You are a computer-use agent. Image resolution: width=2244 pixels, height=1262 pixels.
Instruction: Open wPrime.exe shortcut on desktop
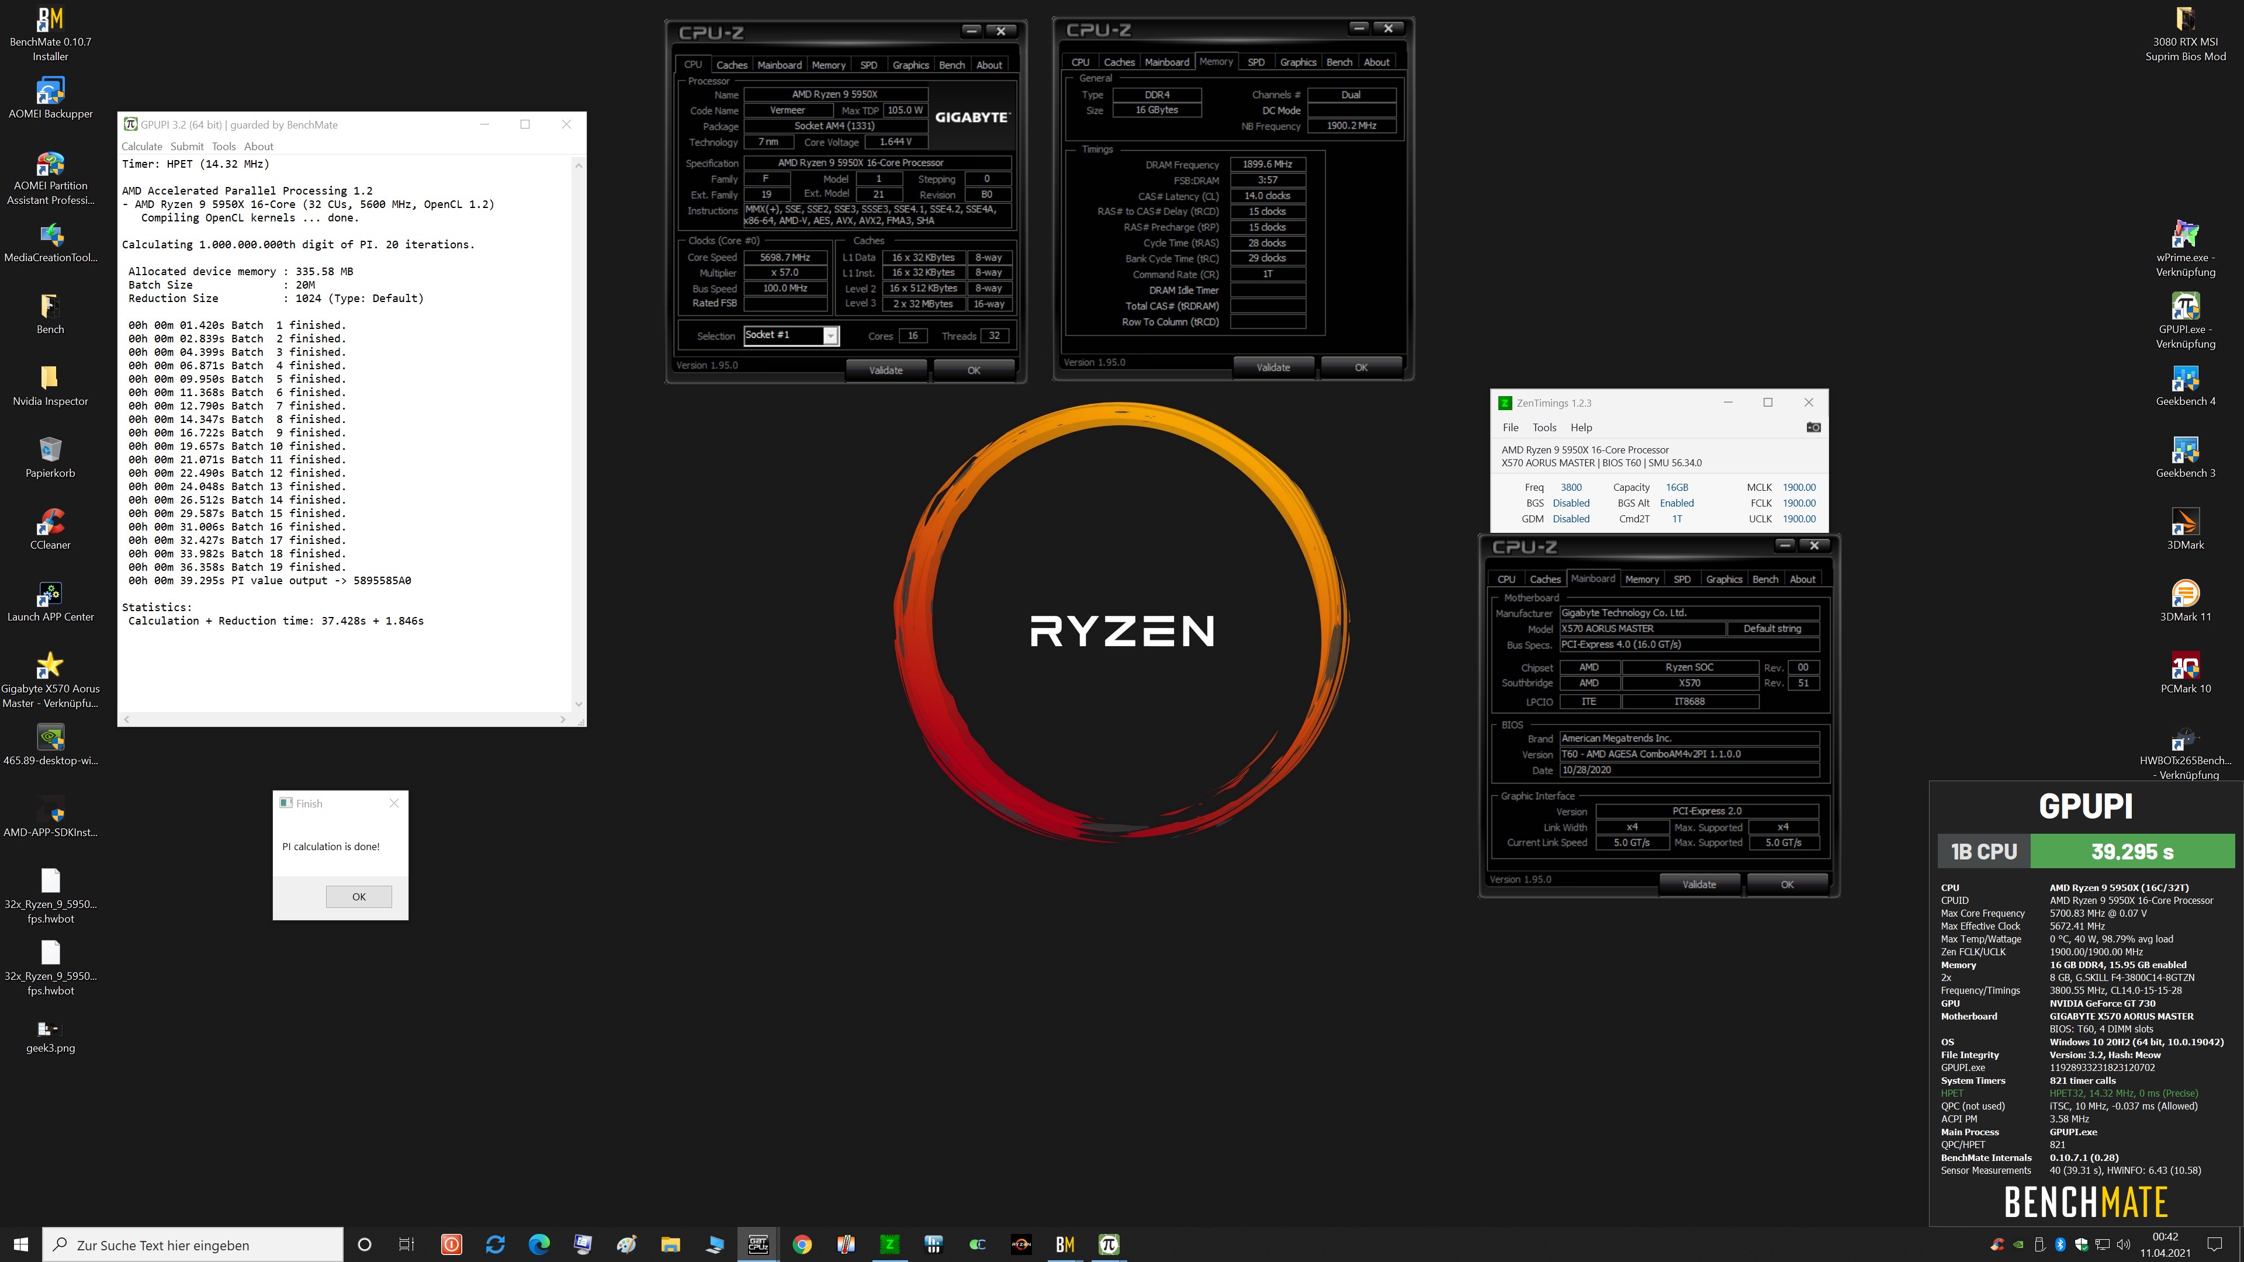[x=2186, y=249]
